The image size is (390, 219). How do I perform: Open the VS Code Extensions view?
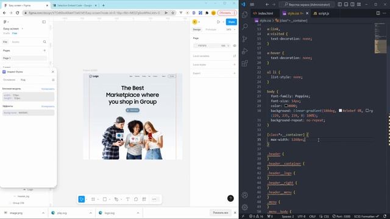click(x=245, y=63)
